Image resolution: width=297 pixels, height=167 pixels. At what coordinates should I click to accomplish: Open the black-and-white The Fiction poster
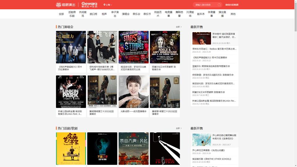(165, 149)
